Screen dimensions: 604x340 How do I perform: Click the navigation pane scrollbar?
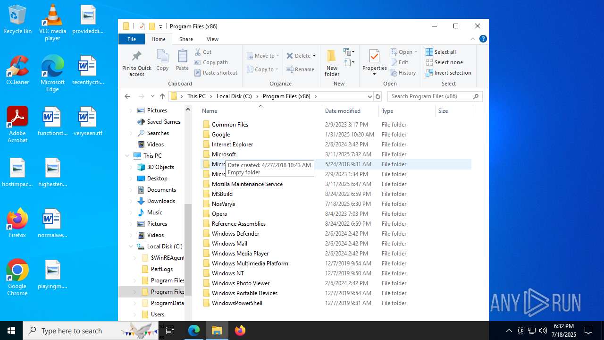pos(188,249)
